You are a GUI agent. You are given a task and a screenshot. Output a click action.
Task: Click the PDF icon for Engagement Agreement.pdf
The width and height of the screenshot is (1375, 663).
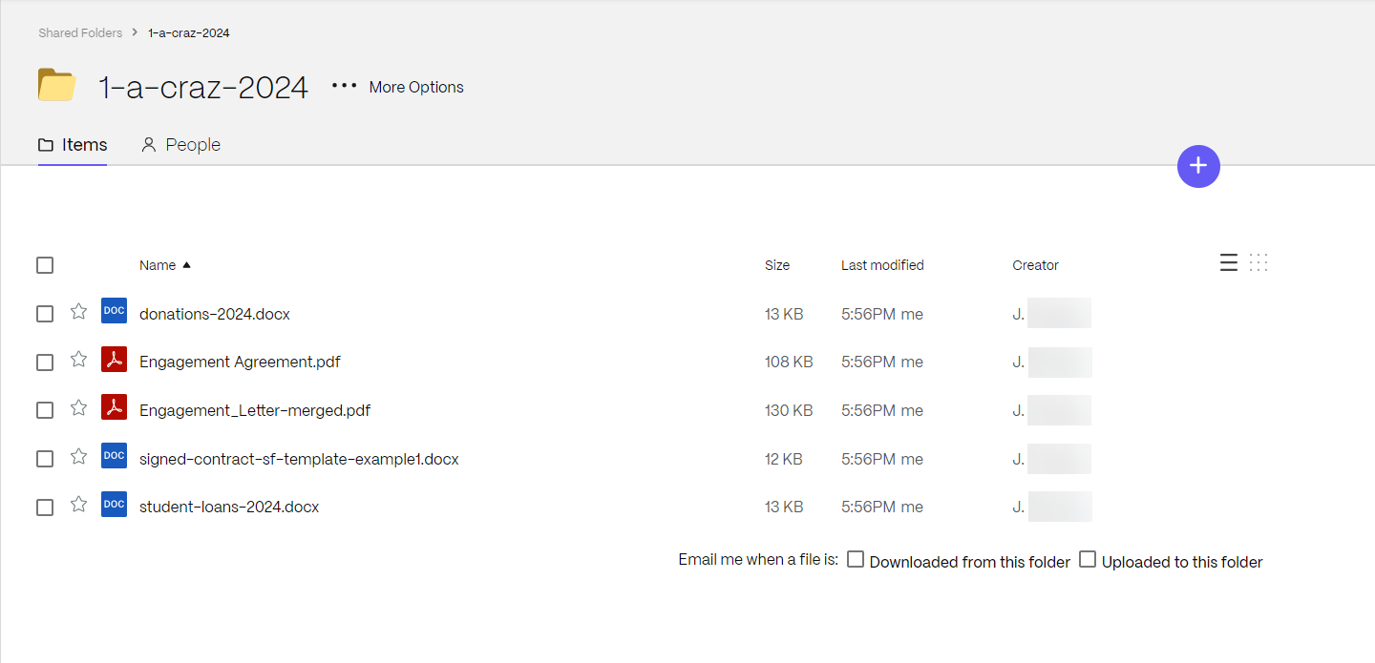(x=114, y=360)
